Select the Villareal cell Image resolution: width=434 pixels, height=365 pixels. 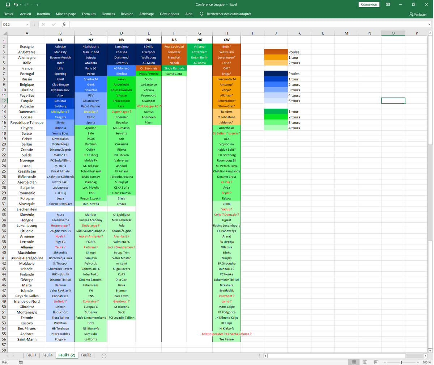(200, 46)
